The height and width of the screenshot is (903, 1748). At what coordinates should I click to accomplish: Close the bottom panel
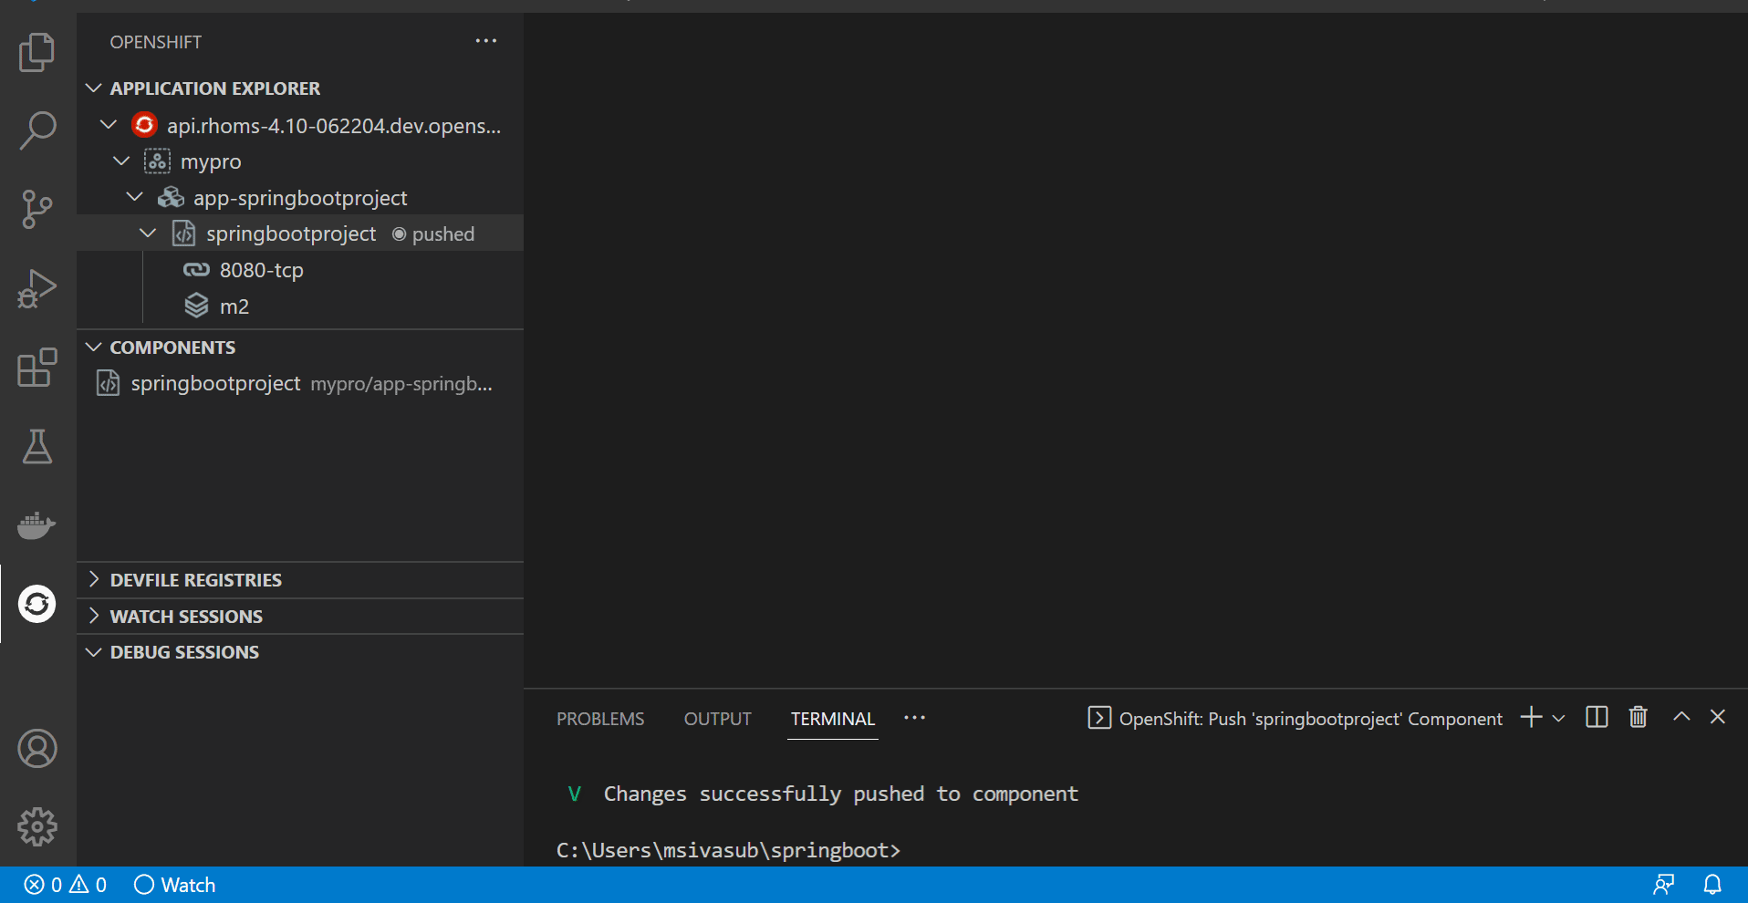pos(1718,717)
